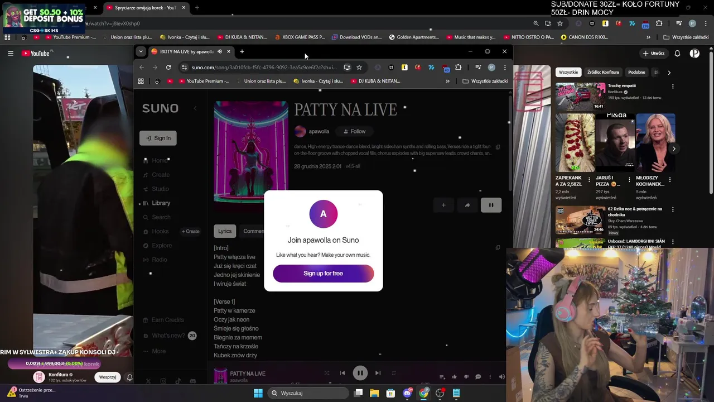
Task: Click the suno.com address bar
Action: 263,67
